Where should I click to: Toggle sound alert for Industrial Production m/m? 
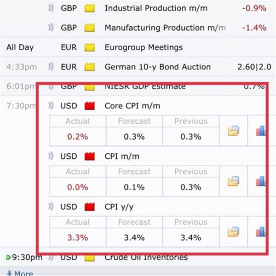coord(51,8)
